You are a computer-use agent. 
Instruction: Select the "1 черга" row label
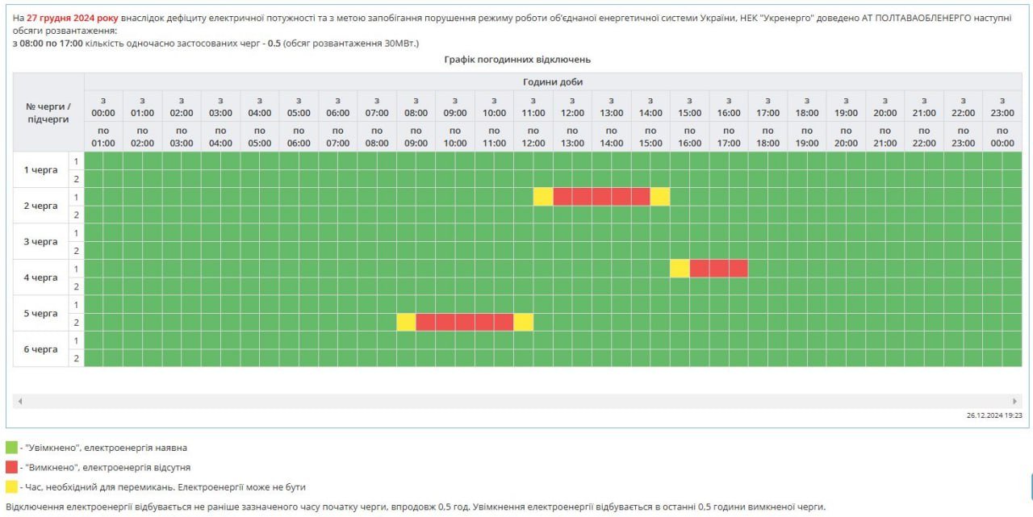point(40,170)
